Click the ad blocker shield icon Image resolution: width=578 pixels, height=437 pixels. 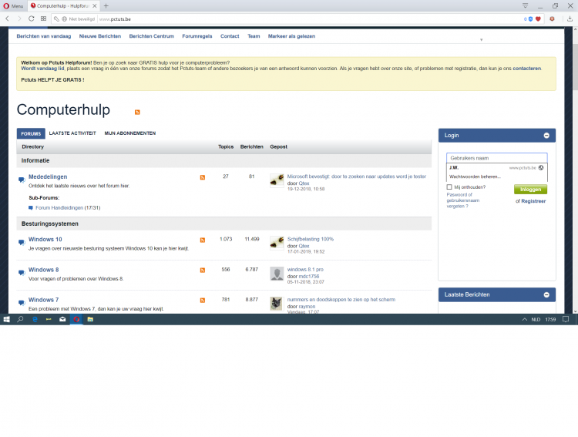530,19
